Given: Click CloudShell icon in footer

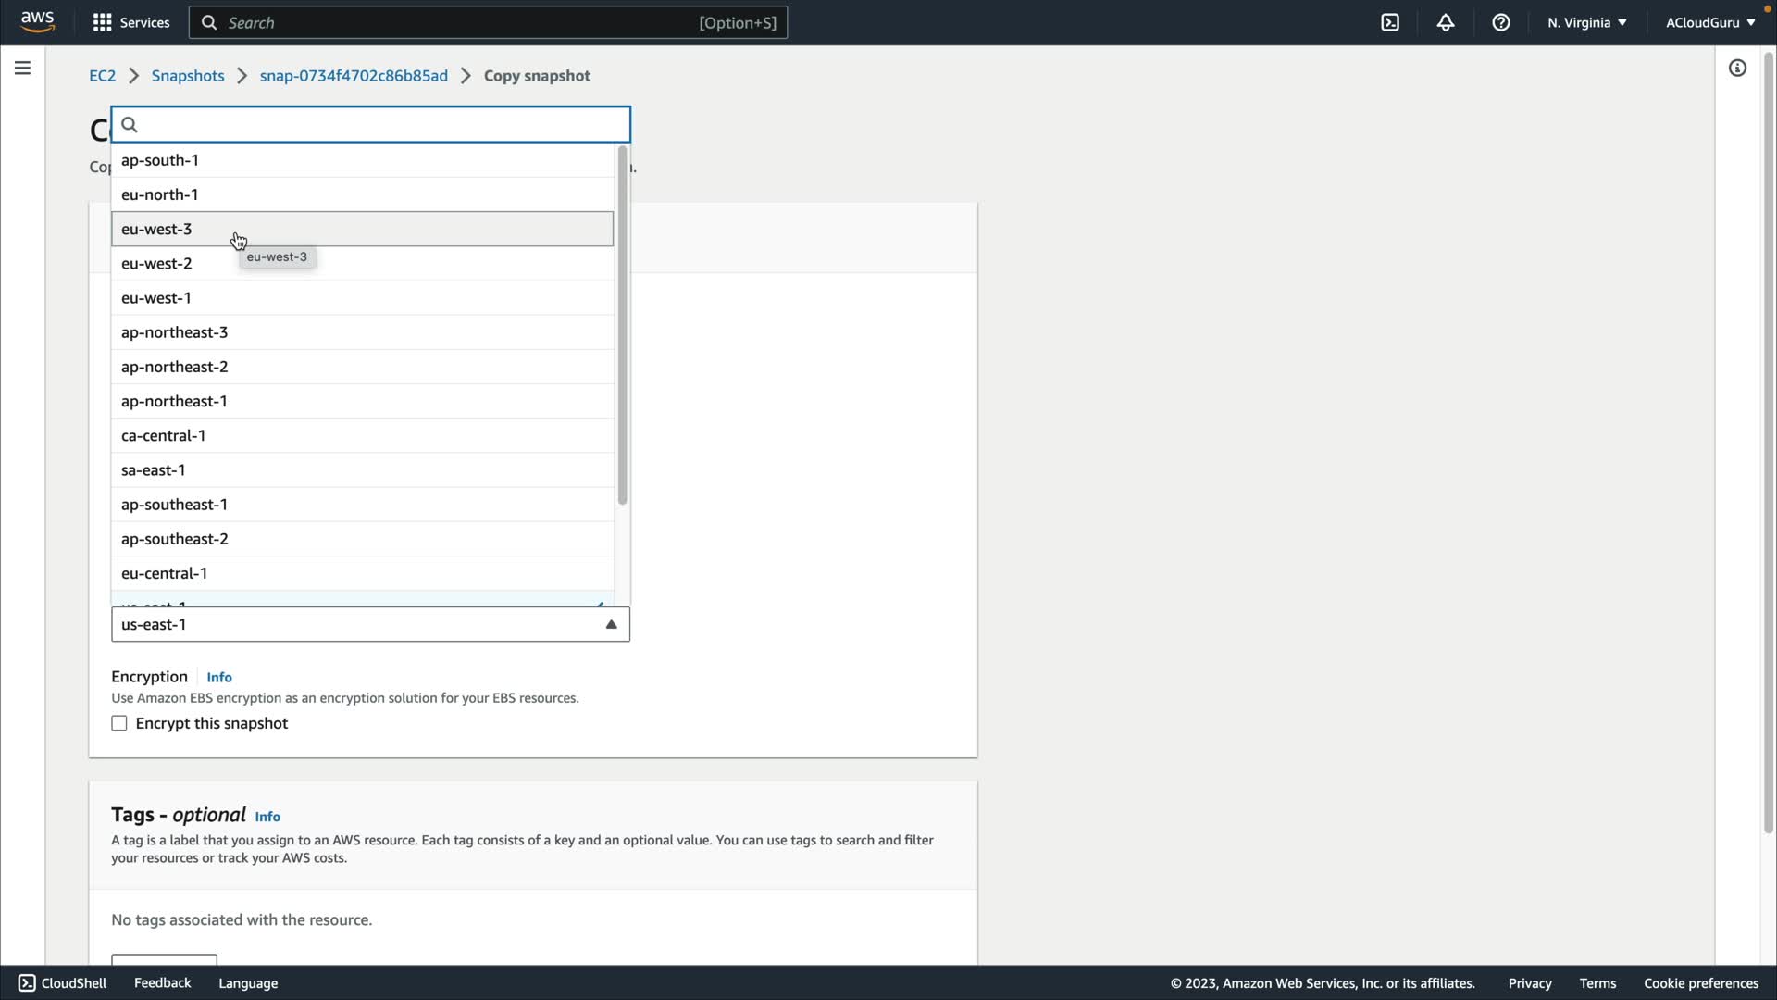Looking at the screenshot, I should [27, 983].
